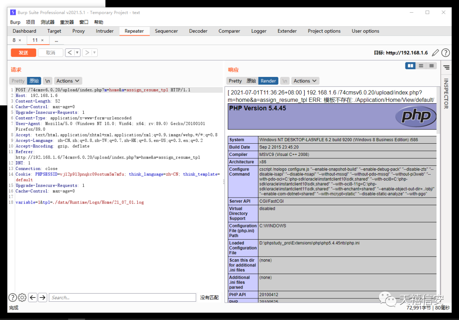Select the side-by-side split layout icon
Image resolution: width=459 pixels, height=320 pixels.
[x=411, y=66]
